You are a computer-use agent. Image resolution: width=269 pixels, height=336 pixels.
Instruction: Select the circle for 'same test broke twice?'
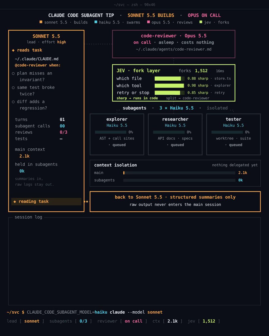(x=13, y=88)
